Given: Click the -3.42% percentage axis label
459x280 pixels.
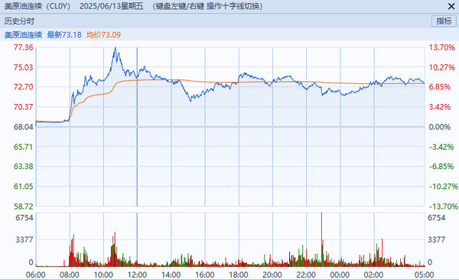Looking at the screenshot, I should coord(441,147).
